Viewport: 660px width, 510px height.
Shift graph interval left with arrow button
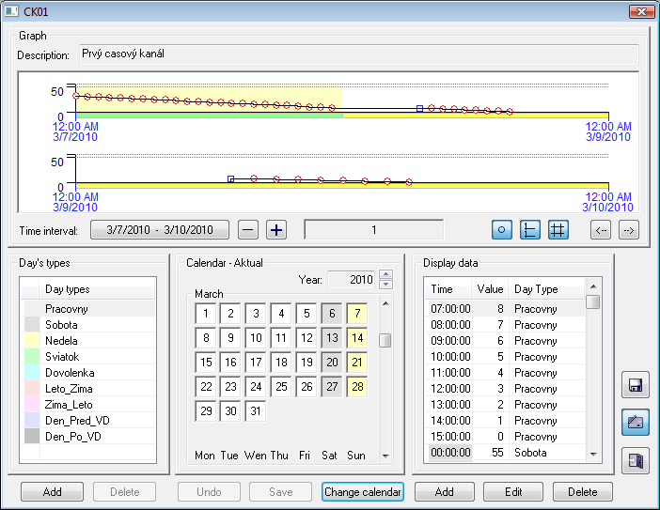[x=601, y=230]
